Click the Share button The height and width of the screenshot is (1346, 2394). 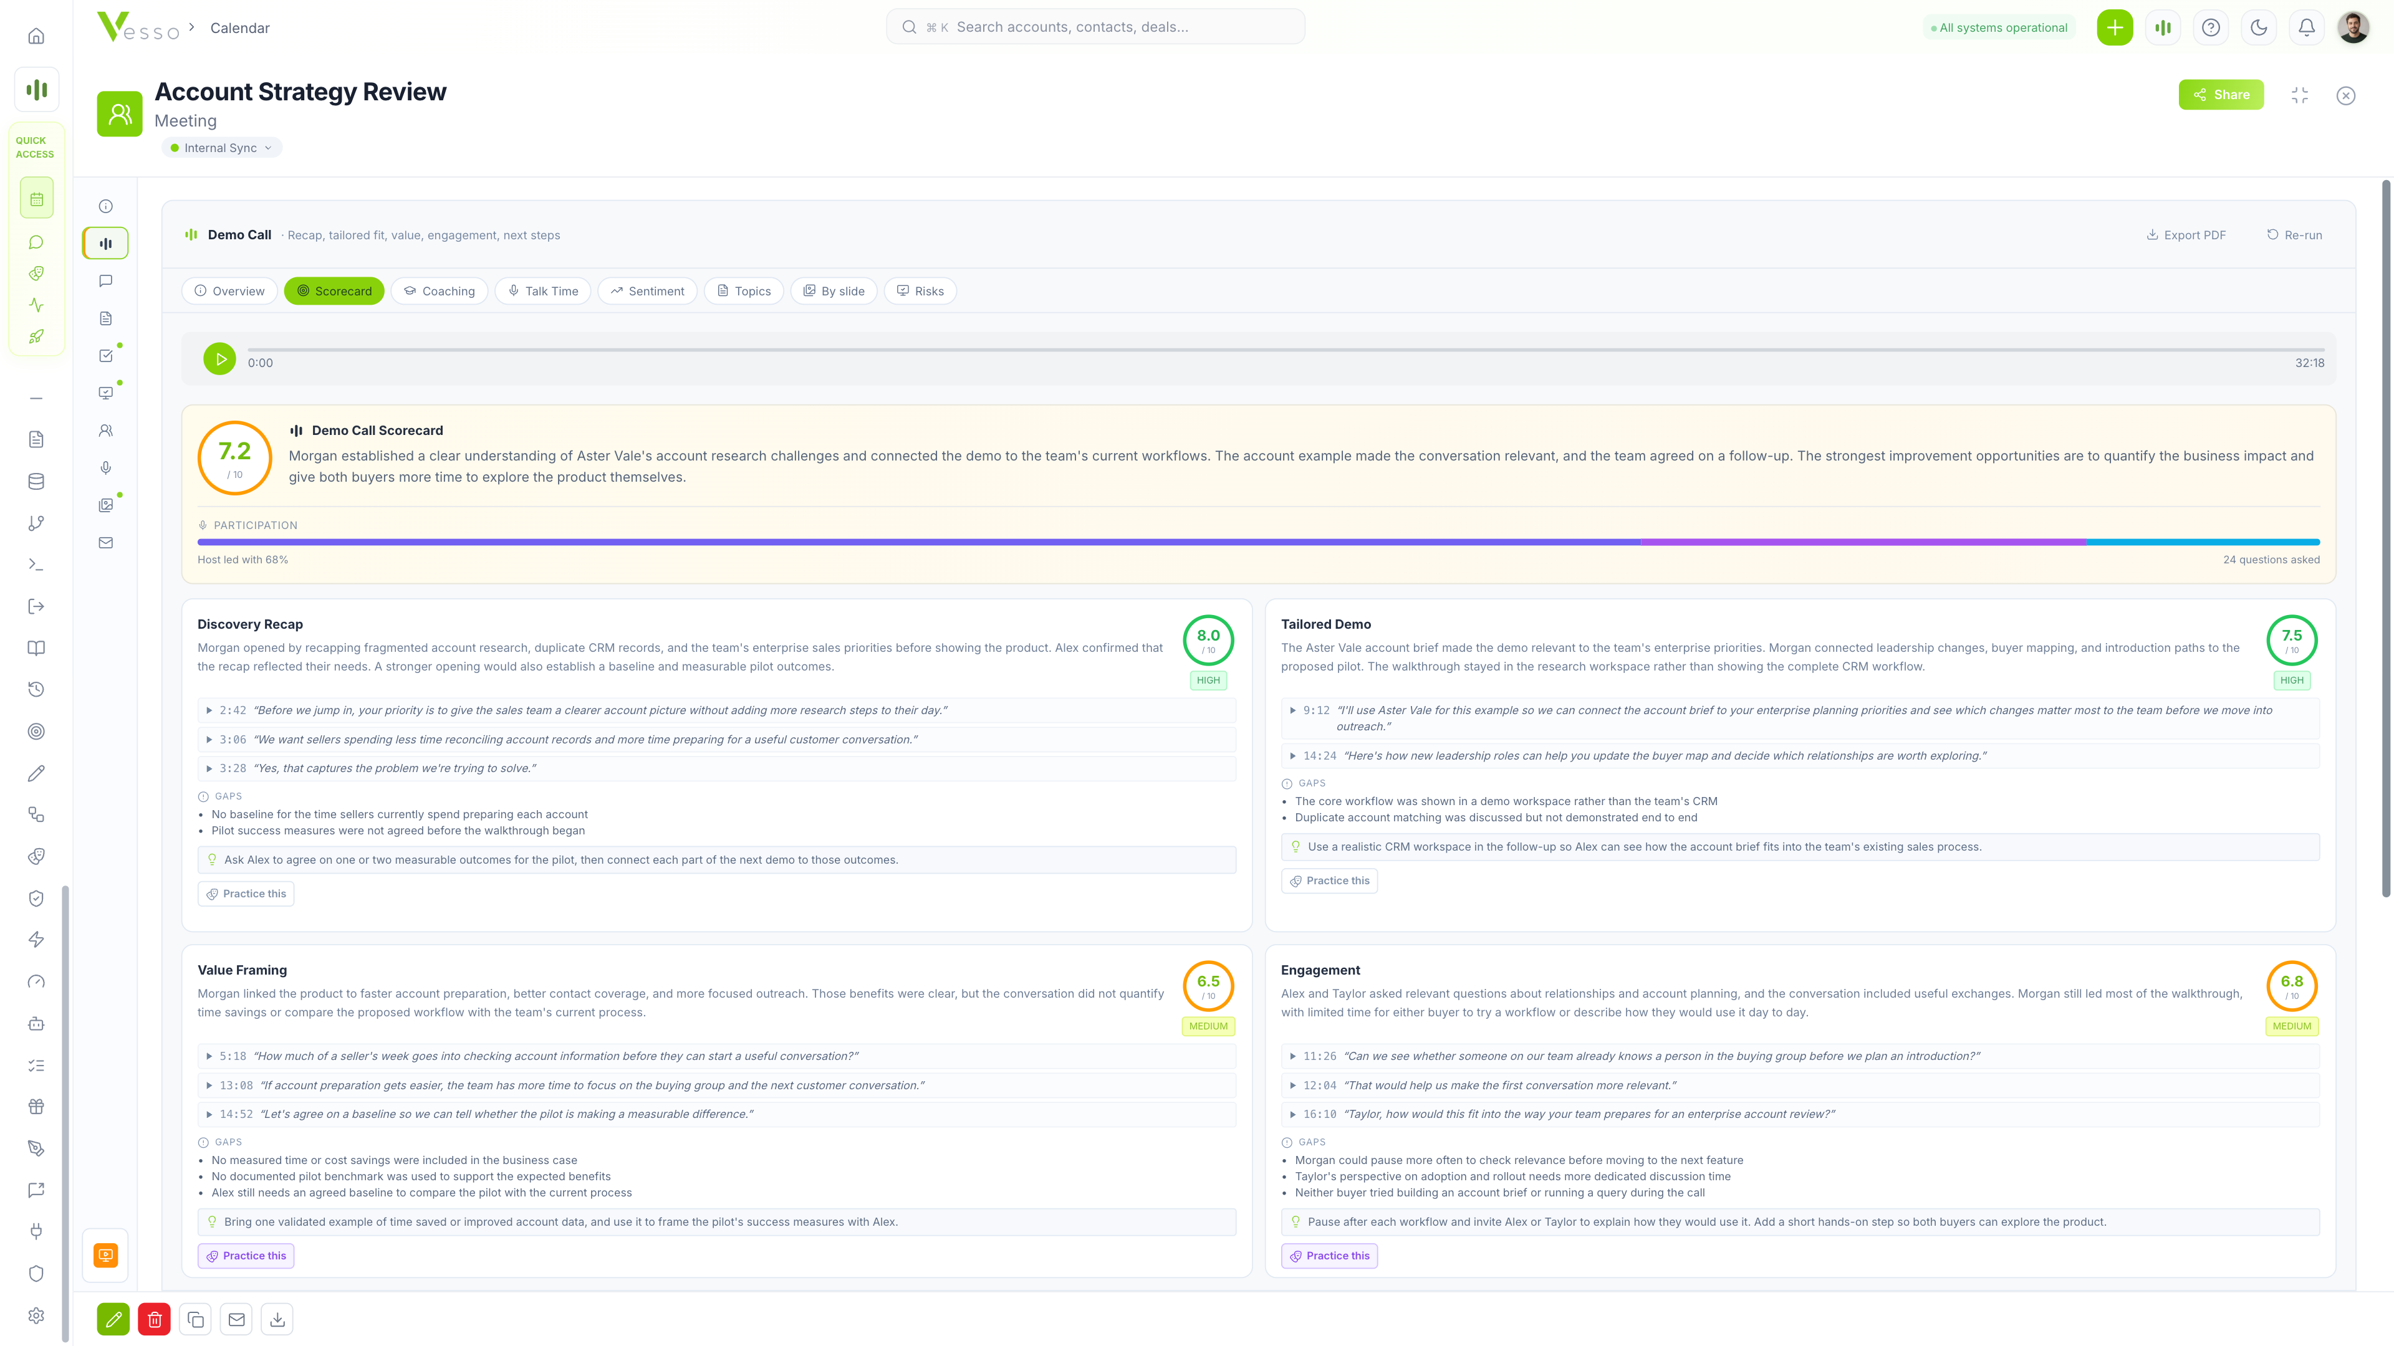(2221, 95)
